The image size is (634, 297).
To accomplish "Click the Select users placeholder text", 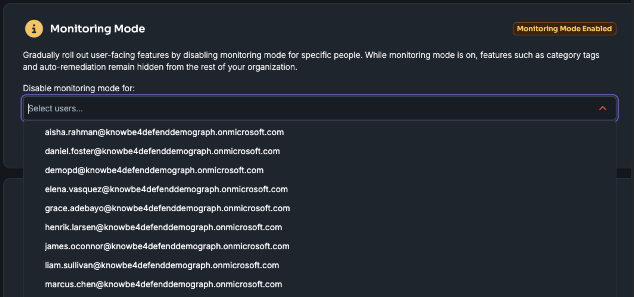I will [56, 108].
